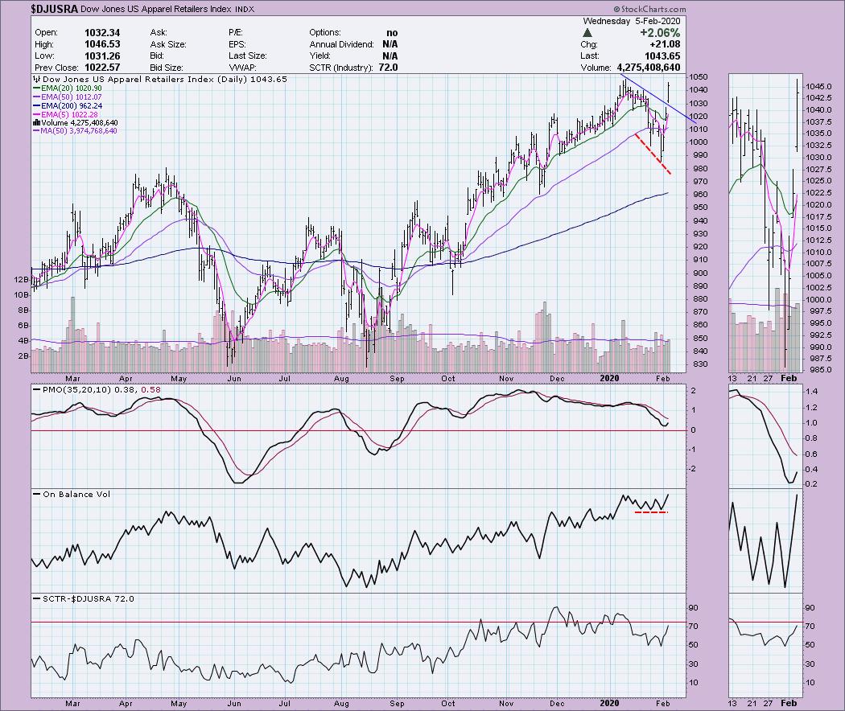Screen dimensions: 845x711
Task: Select the Prev Close value 1022.57
Action: [x=102, y=68]
